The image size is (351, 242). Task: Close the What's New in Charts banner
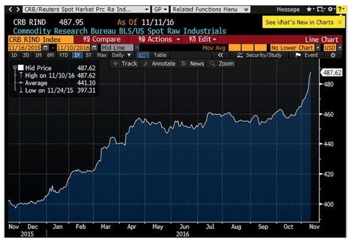(x=340, y=22)
